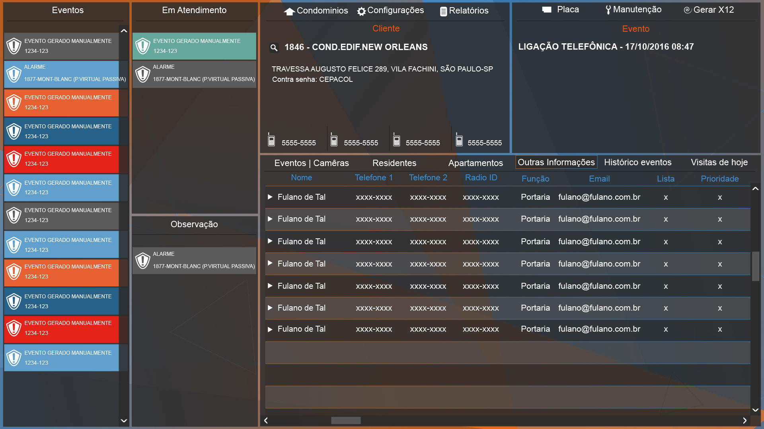Click Eventos list scroll up arrow
The width and height of the screenshot is (764, 429).
coord(124,31)
